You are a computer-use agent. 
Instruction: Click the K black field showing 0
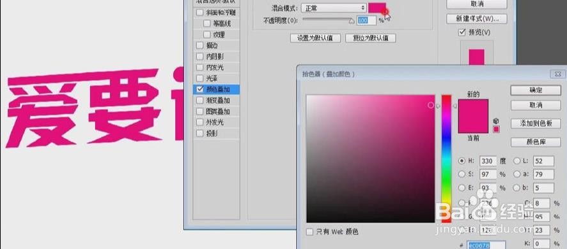(x=541, y=244)
